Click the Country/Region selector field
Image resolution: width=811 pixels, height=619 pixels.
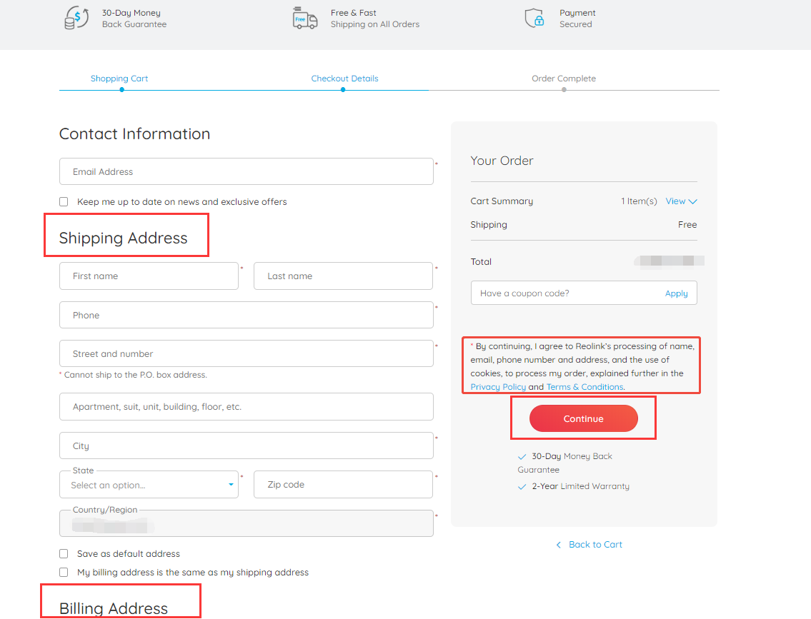coord(246,523)
